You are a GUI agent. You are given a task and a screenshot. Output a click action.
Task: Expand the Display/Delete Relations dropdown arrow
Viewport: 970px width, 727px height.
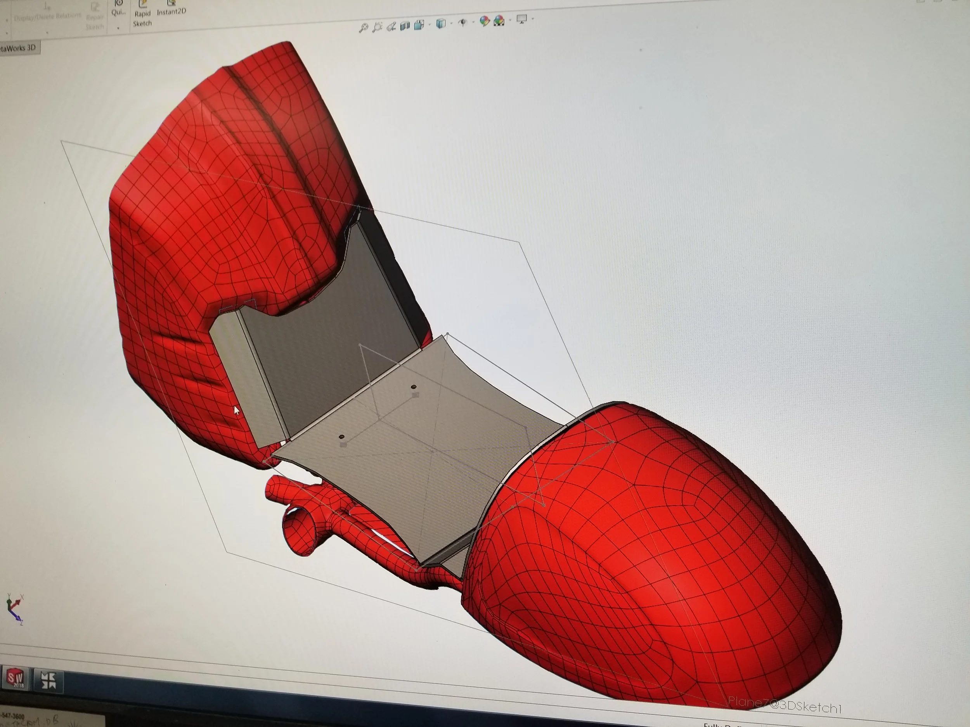pos(47,33)
